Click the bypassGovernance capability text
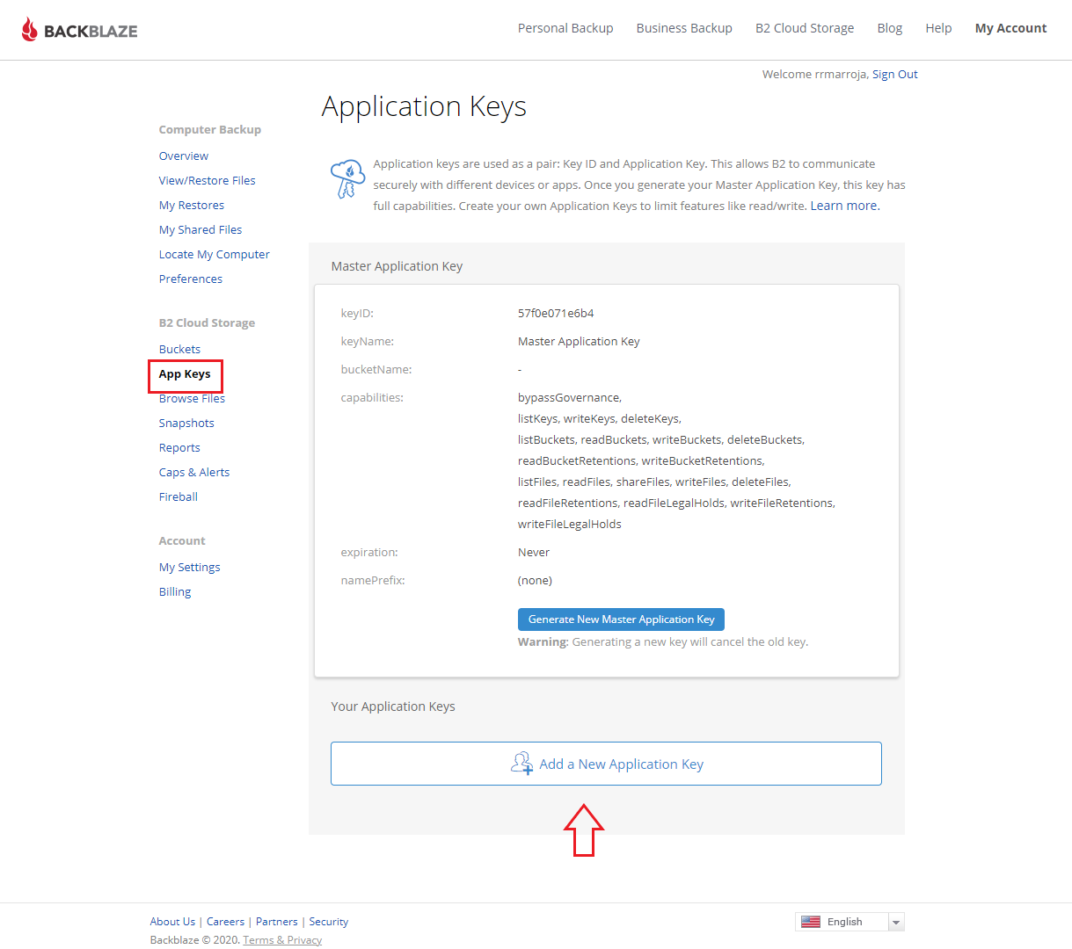The image size is (1072, 949). coord(570,397)
